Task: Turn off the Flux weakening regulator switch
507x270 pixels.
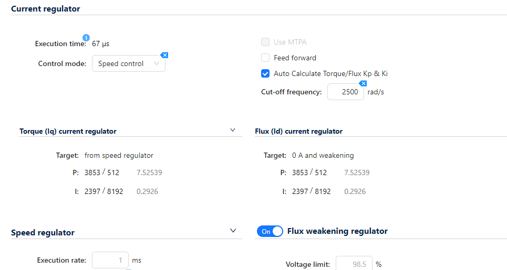Action: pyautogui.click(x=270, y=231)
